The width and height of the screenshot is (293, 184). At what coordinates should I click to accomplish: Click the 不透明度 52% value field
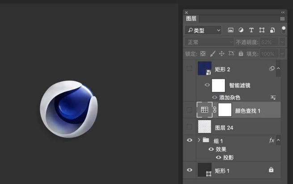click(269, 42)
